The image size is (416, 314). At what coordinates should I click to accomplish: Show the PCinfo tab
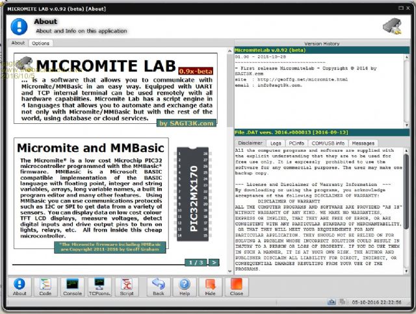click(x=296, y=143)
